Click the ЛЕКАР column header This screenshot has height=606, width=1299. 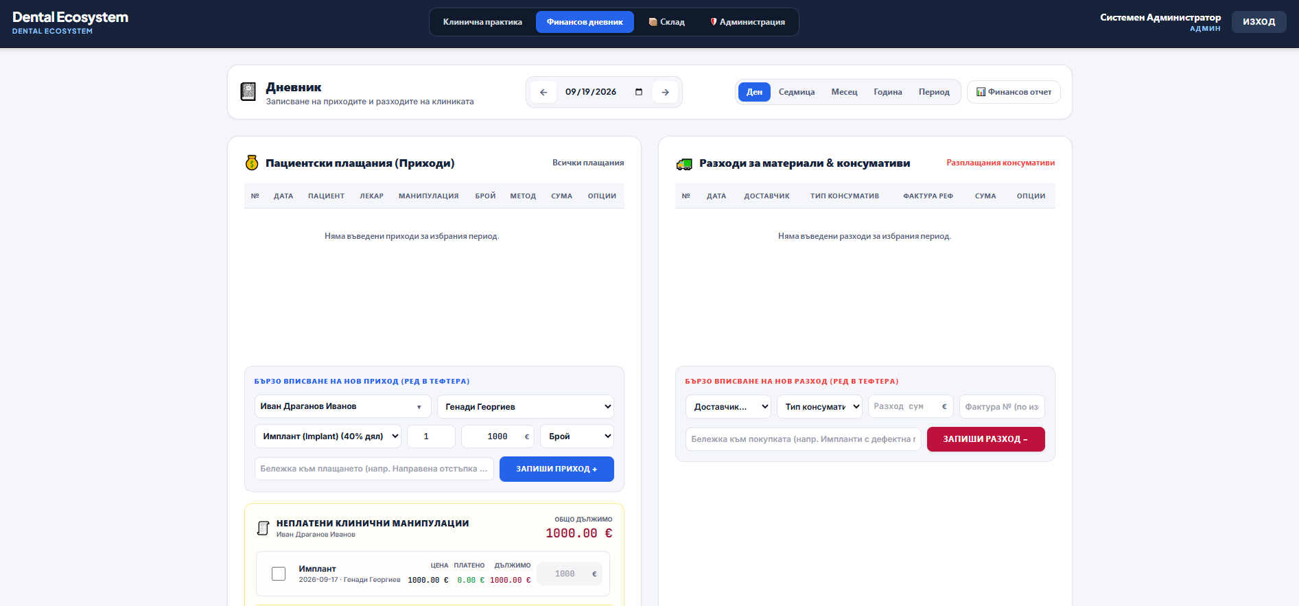tap(371, 196)
